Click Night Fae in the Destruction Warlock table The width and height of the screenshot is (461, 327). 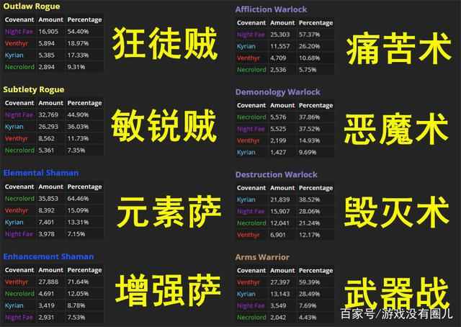click(251, 211)
